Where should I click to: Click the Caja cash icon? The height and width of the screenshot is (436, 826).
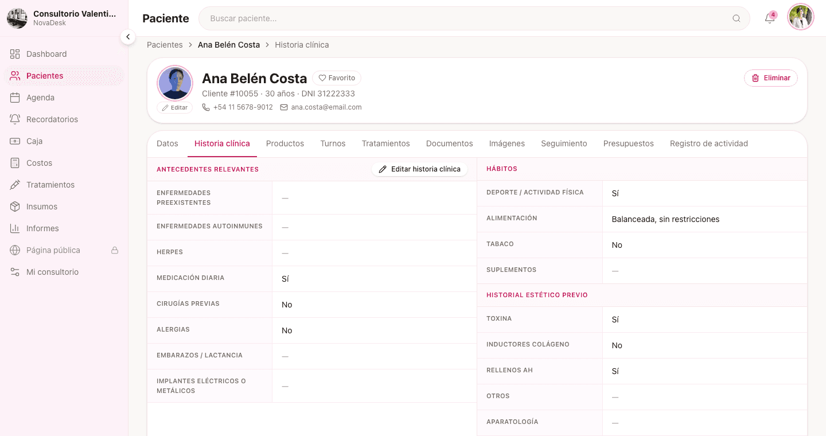click(x=15, y=141)
